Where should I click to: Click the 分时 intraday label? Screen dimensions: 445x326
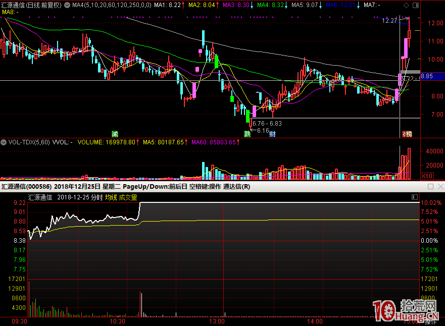click(97, 197)
